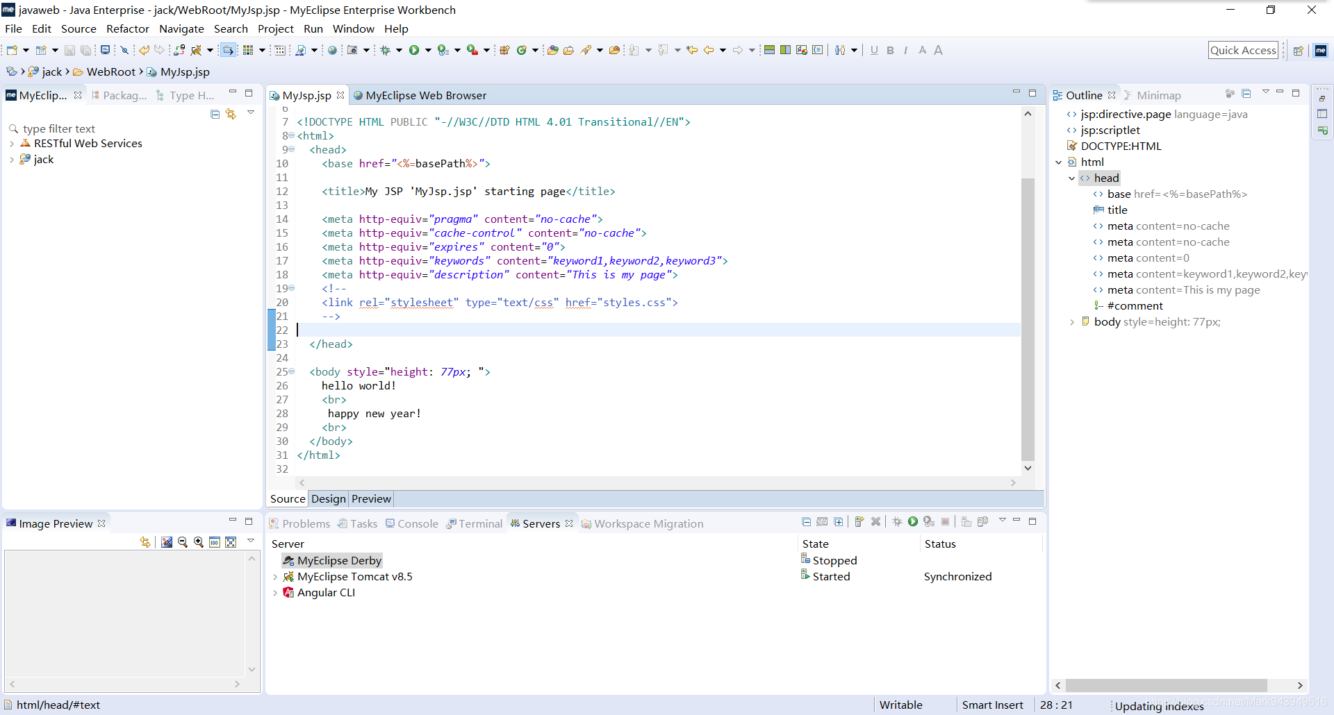Screen dimensions: 1334x715
Task: Expand Angular CLI server entry
Action: coord(275,593)
